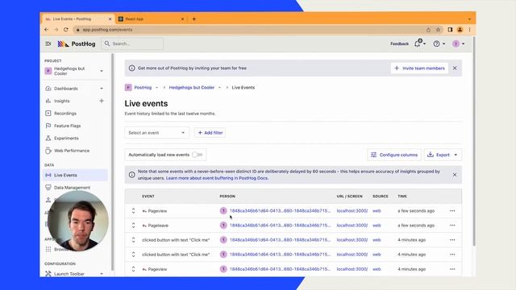This screenshot has height=290, width=516.
Task: Open a new browser tab
Action: 193,19
